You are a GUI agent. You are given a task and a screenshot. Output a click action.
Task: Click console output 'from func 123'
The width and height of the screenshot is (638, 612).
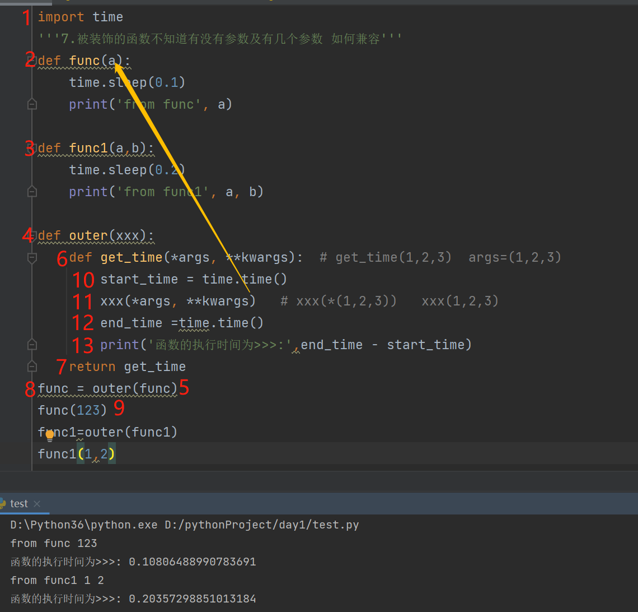54,543
